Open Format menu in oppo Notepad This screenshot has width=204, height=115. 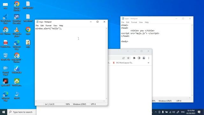(x=134, y=22)
